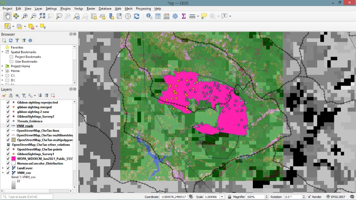Click OpenStreetMap_CheTao multipolygons tan swatch

click(x=14, y=140)
